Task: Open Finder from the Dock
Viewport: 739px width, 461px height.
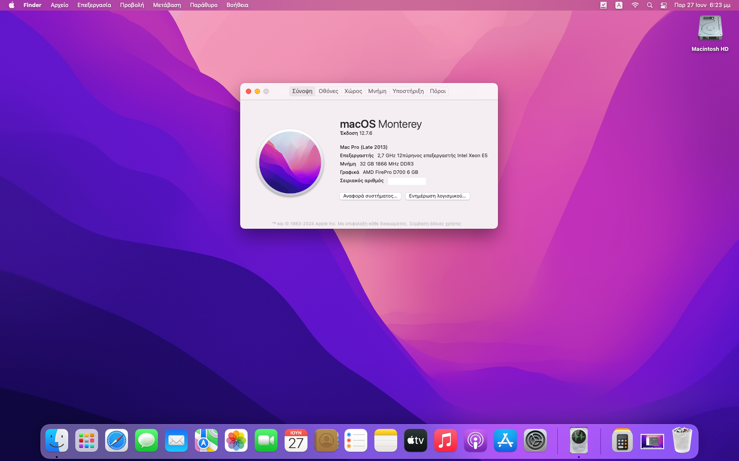Action: tap(57, 440)
